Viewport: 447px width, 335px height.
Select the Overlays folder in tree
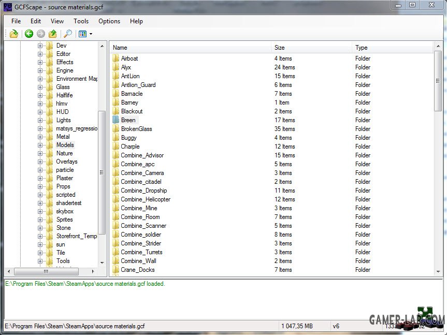66,162
